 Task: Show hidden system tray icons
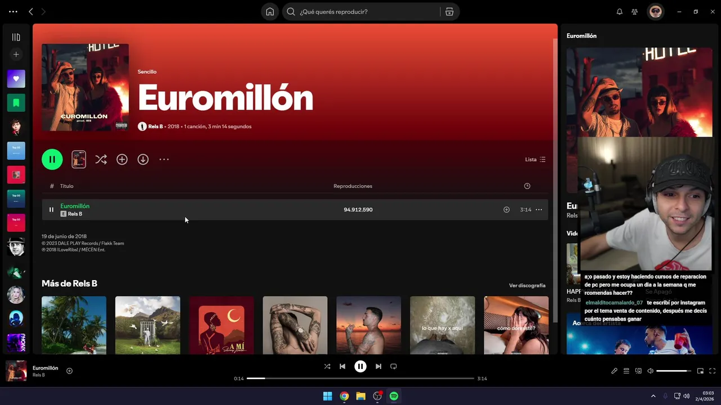coord(653,396)
